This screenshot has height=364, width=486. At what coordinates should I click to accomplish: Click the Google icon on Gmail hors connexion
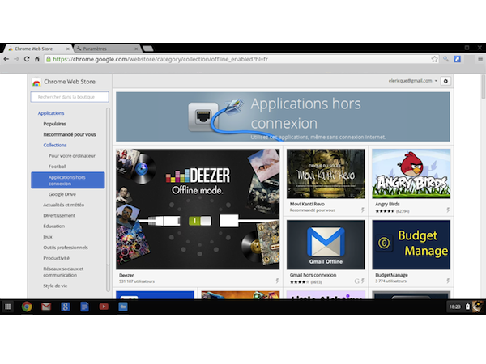pos(356,281)
